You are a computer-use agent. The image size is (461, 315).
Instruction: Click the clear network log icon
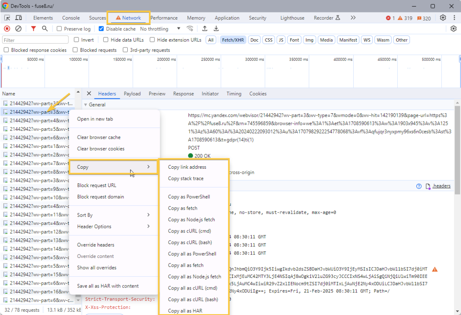pos(18,29)
